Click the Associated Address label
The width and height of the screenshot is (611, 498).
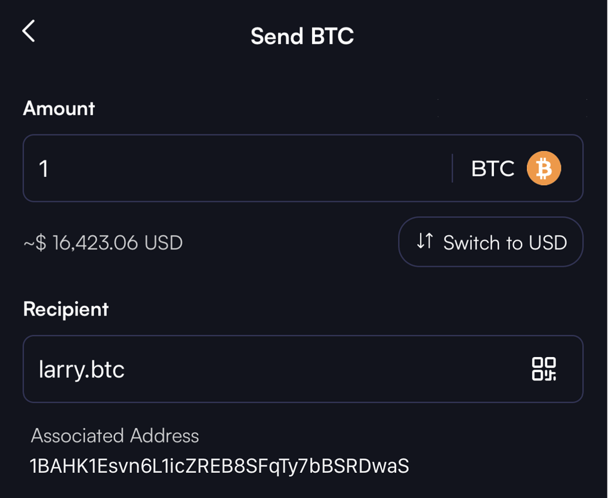pyautogui.click(x=115, y=436)
